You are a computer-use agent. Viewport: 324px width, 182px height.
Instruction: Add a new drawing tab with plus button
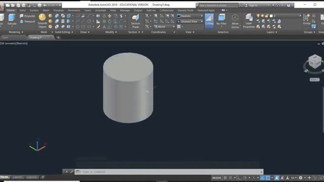(58, 37)
